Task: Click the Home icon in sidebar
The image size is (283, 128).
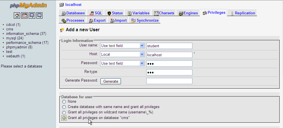Action: click(17, 15)
